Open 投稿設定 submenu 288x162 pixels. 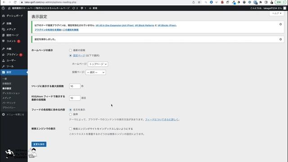[x=7, y=84]
